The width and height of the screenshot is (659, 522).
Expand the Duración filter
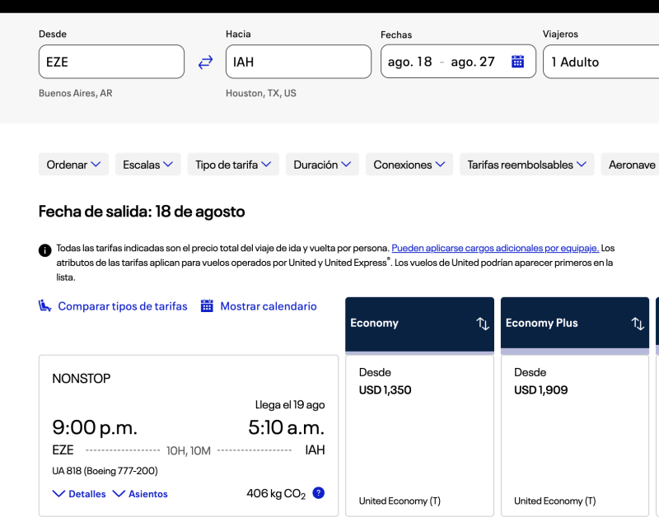pos(322,165)
